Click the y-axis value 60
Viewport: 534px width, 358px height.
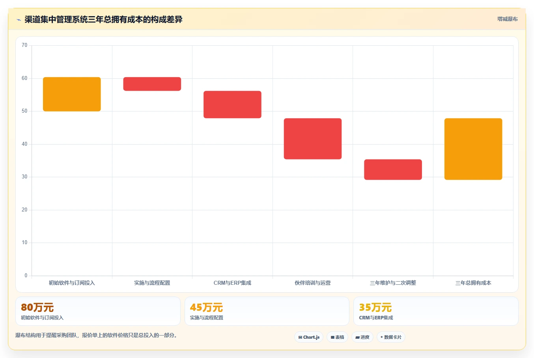coord(24,78)
